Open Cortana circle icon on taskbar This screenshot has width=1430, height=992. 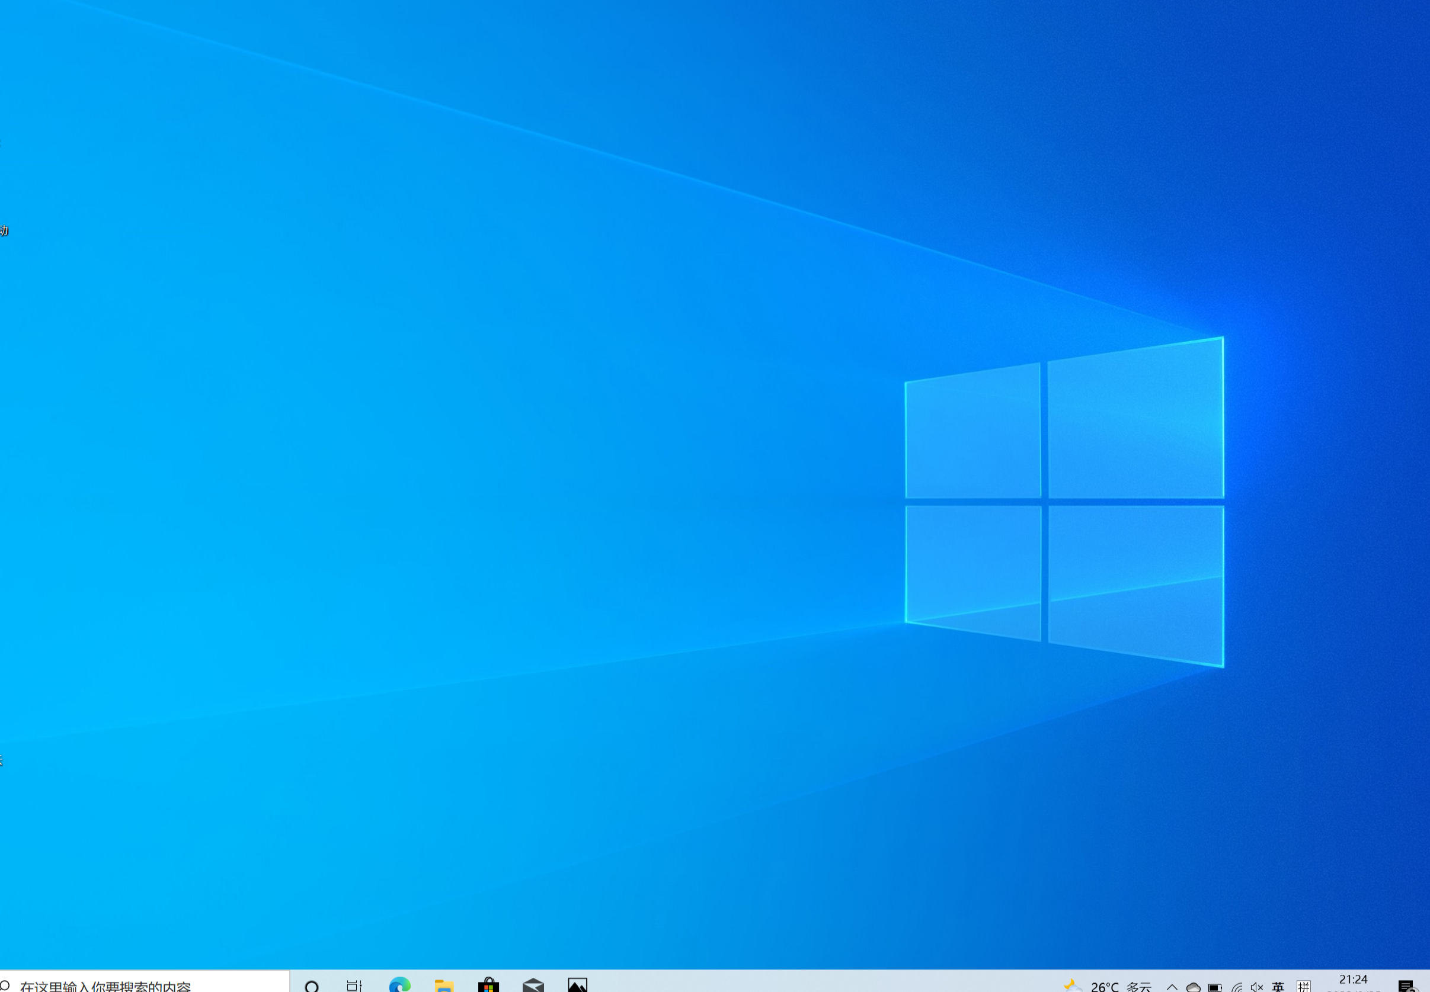click(312, 986)
